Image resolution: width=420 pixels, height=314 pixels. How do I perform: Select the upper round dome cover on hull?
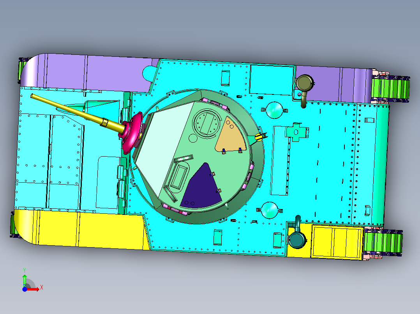tap(274, 110)
